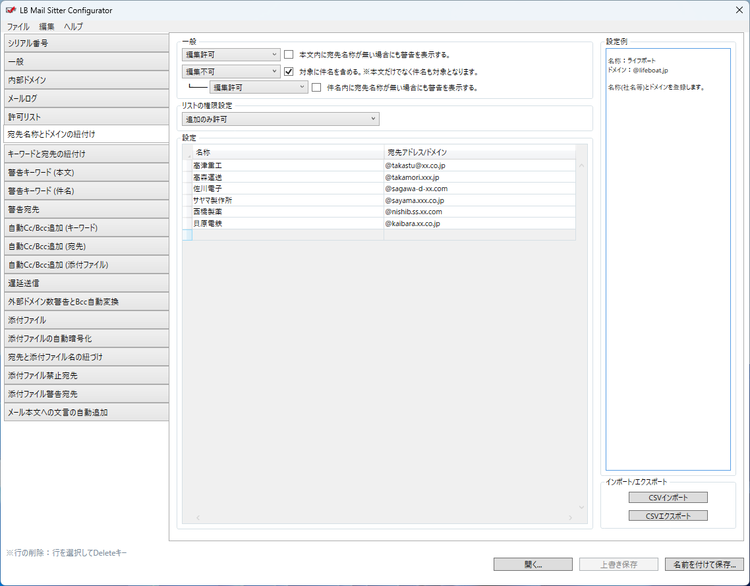Click the empty name cell in the new row
The width and height of the screenshot is (750, 586).
pyautogui.click(x=287, y=235)
